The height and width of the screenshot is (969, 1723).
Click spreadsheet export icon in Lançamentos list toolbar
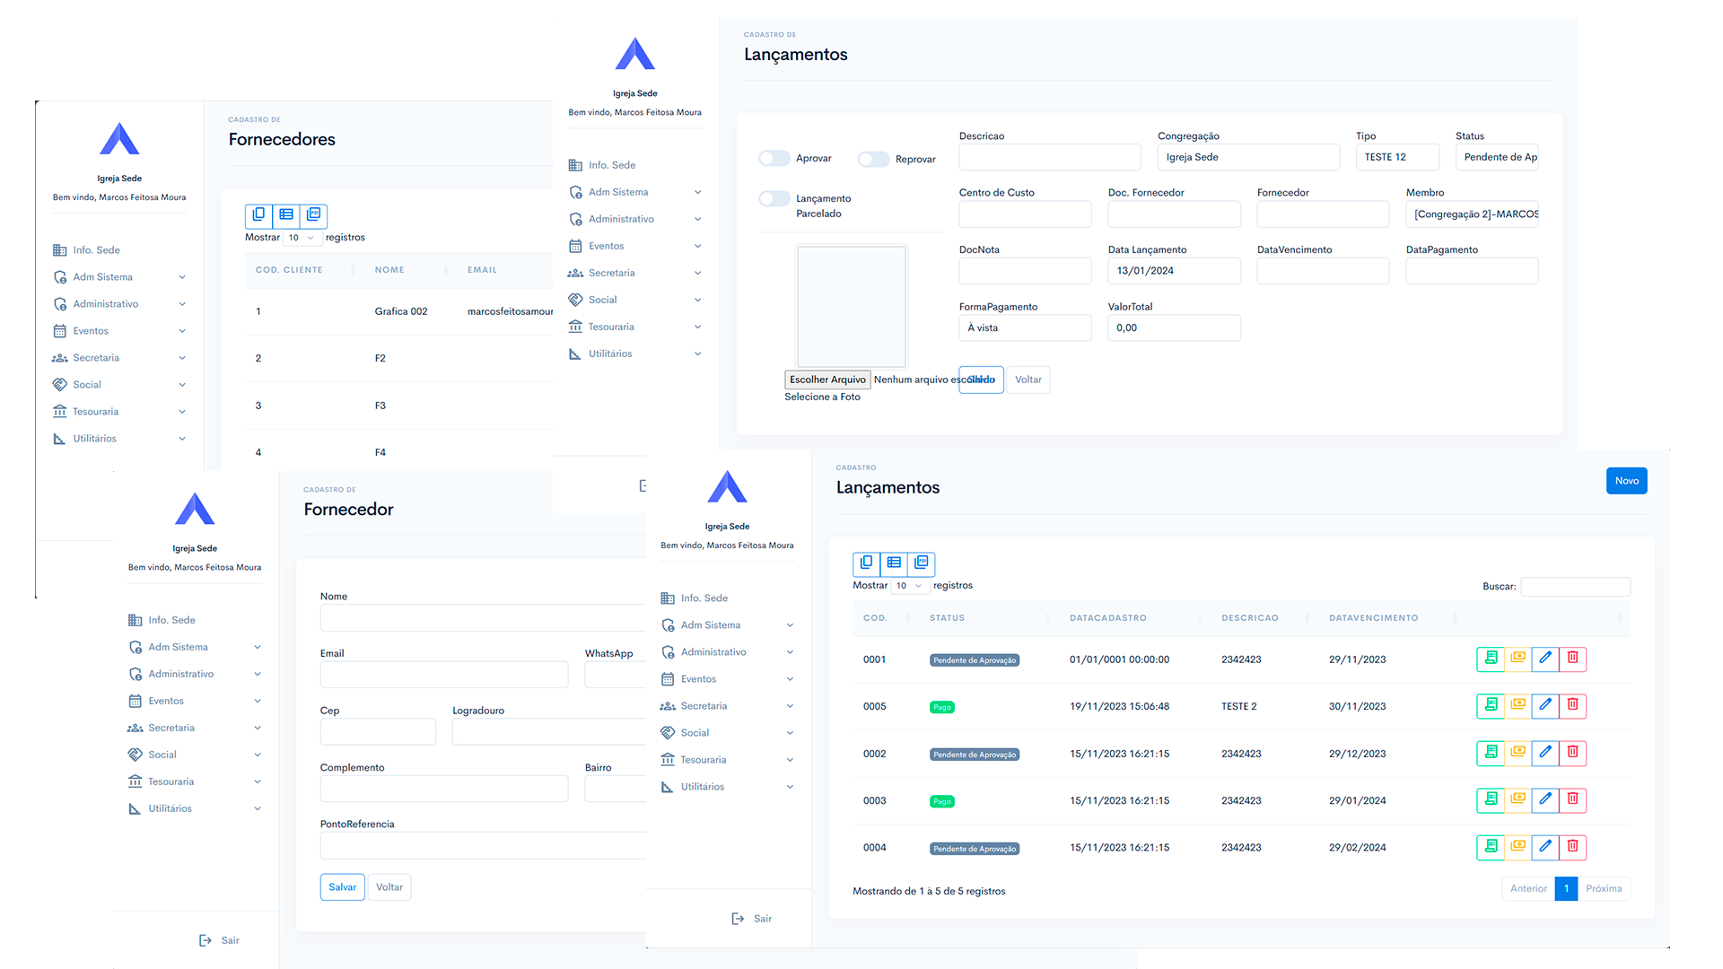click(894, 563)
